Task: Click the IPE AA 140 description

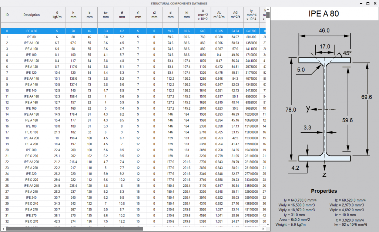Action: click(x=31, y=79)
